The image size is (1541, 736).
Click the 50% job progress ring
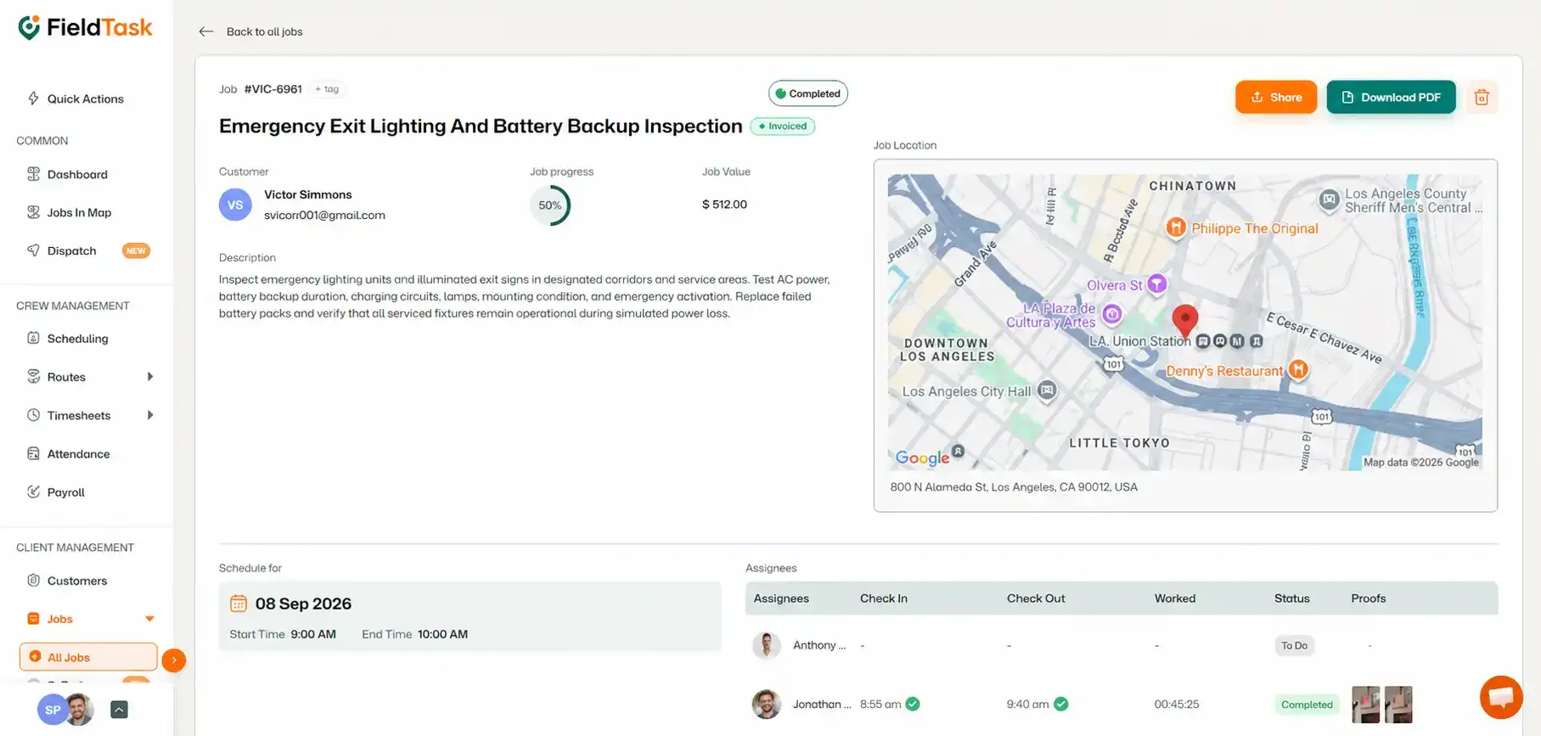(x=550, y=205)
